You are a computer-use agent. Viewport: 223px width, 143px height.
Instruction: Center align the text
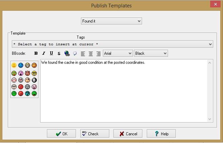pyautogui.click(x=91, y=54)
